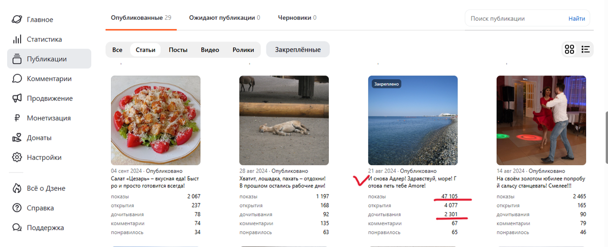Go to Продвижение section

click(49, 98)
